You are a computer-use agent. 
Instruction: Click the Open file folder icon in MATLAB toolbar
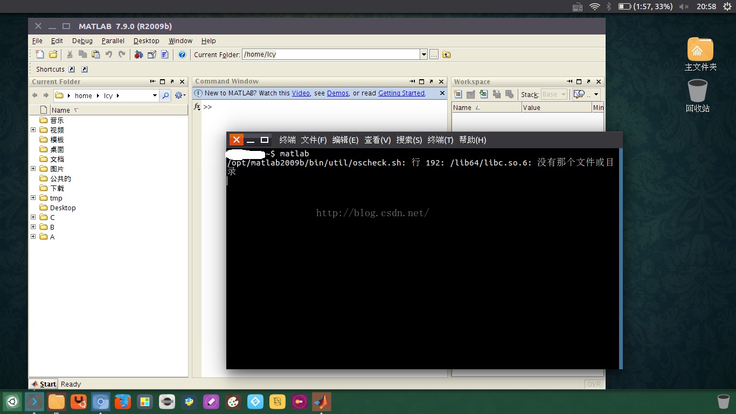point(53,54)
